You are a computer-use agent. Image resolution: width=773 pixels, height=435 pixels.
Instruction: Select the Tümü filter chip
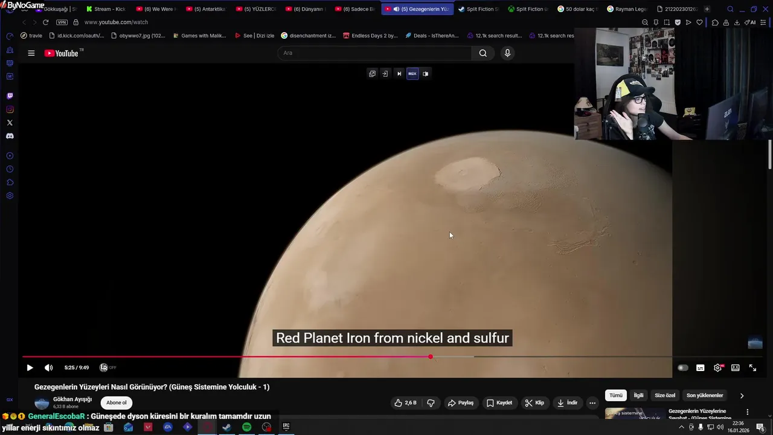(615, 396)
